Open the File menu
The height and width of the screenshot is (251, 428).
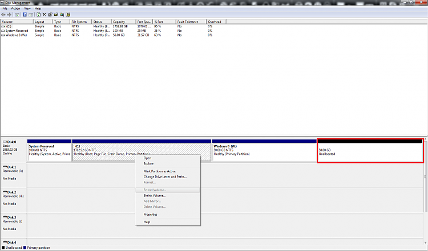(x=5, y=9)
